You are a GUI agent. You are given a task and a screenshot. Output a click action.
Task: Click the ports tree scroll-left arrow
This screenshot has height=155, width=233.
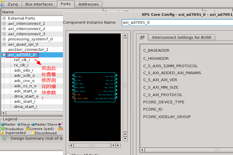(4, 113)
